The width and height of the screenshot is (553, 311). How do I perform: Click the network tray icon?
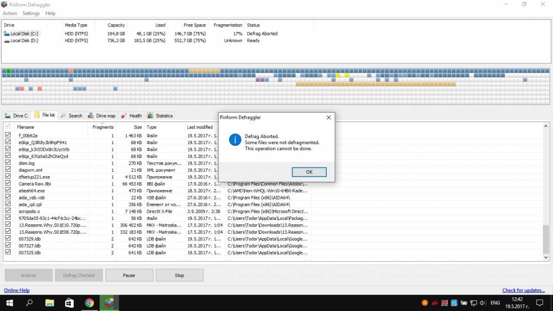[474, 303]
